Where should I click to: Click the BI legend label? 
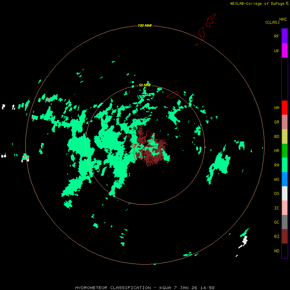[276, 237]
